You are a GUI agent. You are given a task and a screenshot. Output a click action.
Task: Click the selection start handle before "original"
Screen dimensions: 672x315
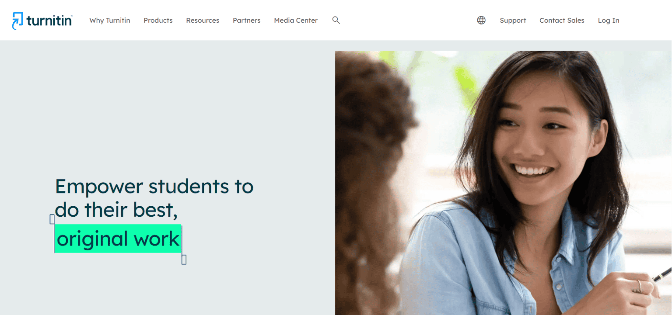click(52, 219)
